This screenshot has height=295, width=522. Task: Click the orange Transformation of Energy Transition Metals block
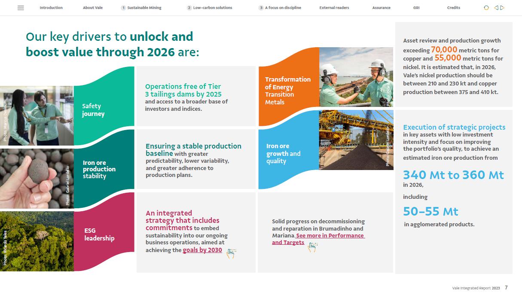click(288, 91)
